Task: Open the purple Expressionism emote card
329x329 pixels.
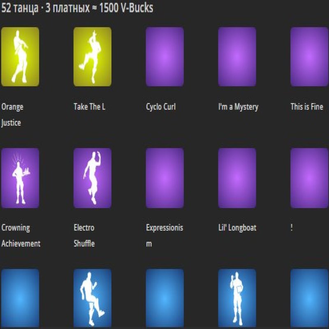Action: 164,178
